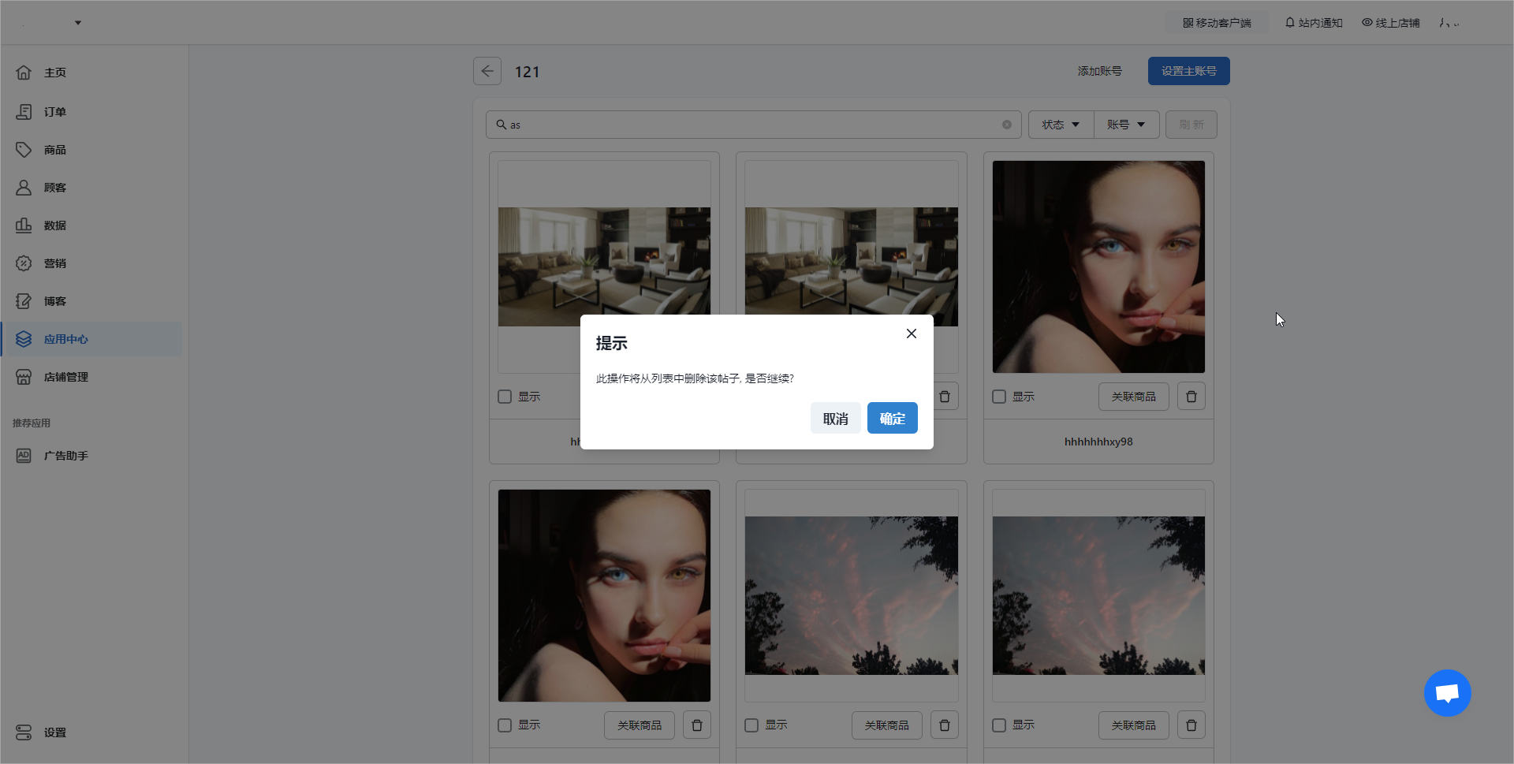
Task: Click 关联商品 on hhhhhhhxy98 portrait post
Action: point(1133,397)
